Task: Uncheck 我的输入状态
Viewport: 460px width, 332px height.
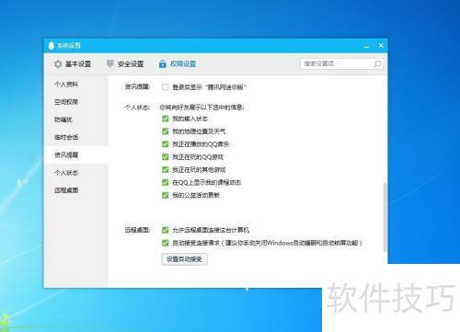Action: coord(166,119)
